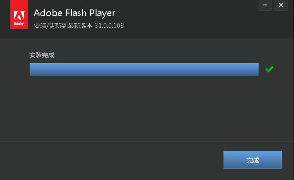This screenshot has width=294, height=180.
Task: Click the empty dark panel below the progress bar
Action: (144, 108)
